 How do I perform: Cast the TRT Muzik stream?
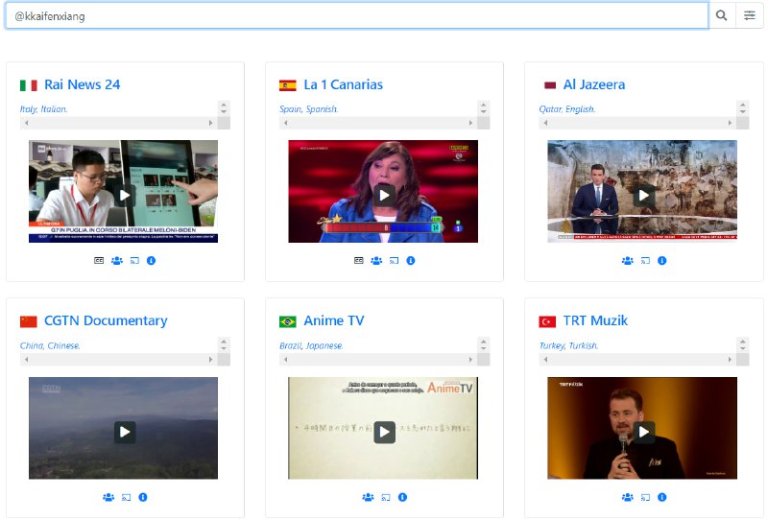pyautogui.click(x=645, y=497)
